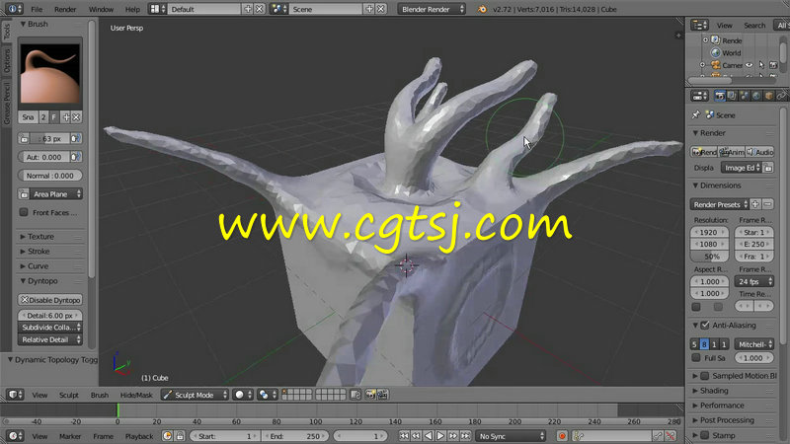The height and width of the screenshot is (444, 790).
Task: Select the Render properties tab icon
Action: point(720,96)
